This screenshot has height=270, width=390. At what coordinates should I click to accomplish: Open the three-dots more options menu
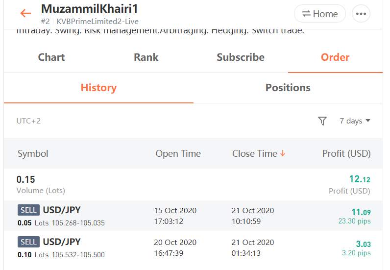click(361, 14)
